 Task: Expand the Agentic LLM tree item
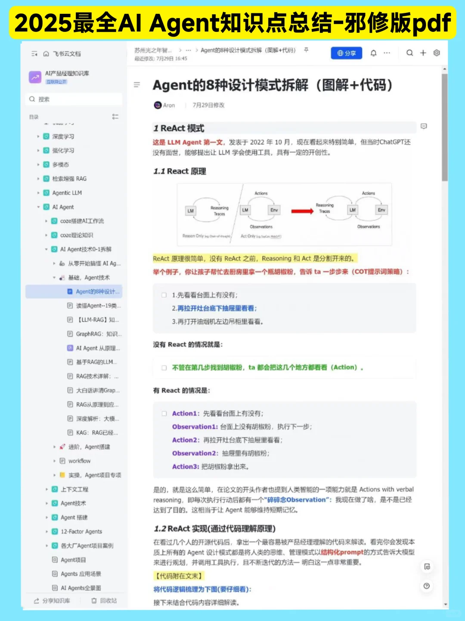pyautogui.click(x=38, y=193)
